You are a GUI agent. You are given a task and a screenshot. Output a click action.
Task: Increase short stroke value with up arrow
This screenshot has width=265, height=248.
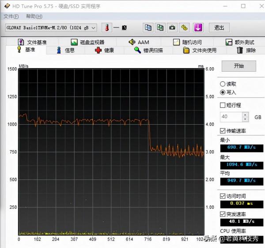(245, 114)
